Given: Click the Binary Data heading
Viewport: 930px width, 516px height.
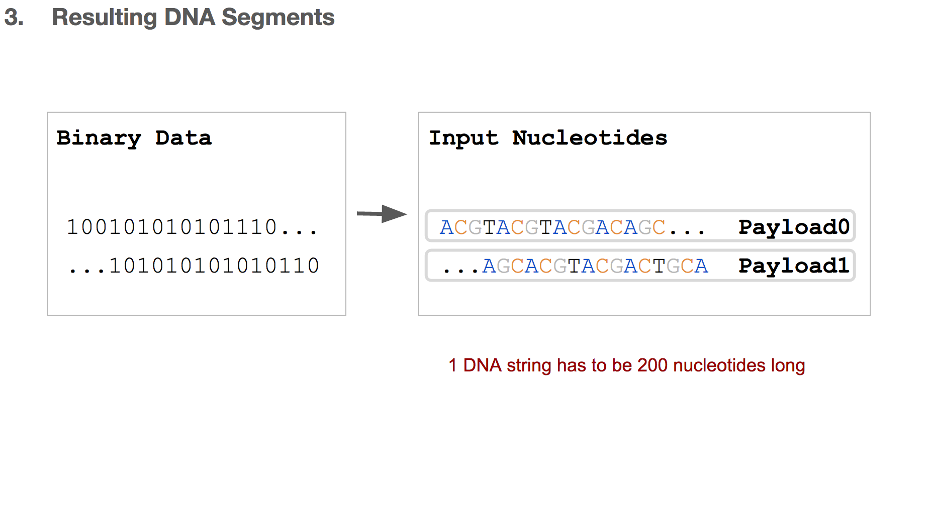Looking at the screenshot, I should (134, 138).
